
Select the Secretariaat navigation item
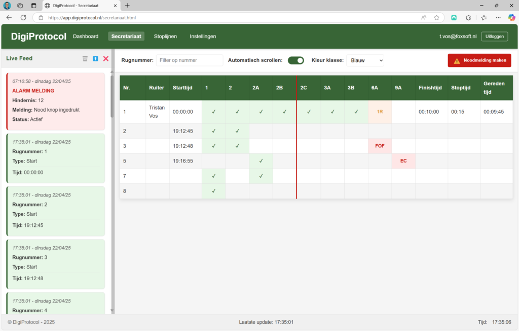coord(126,37)
